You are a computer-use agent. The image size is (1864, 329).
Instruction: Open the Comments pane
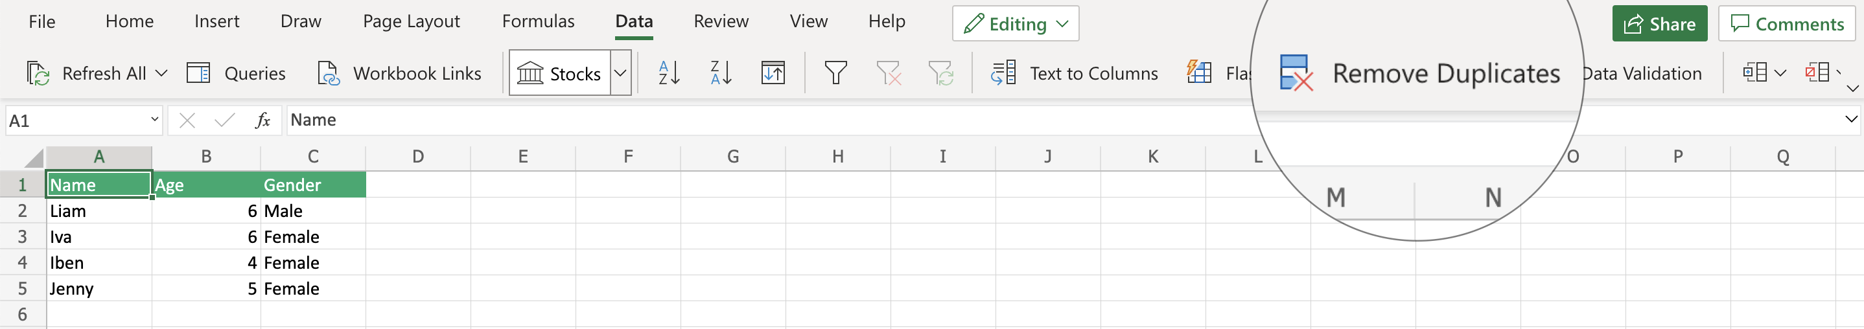point(1787,24)
